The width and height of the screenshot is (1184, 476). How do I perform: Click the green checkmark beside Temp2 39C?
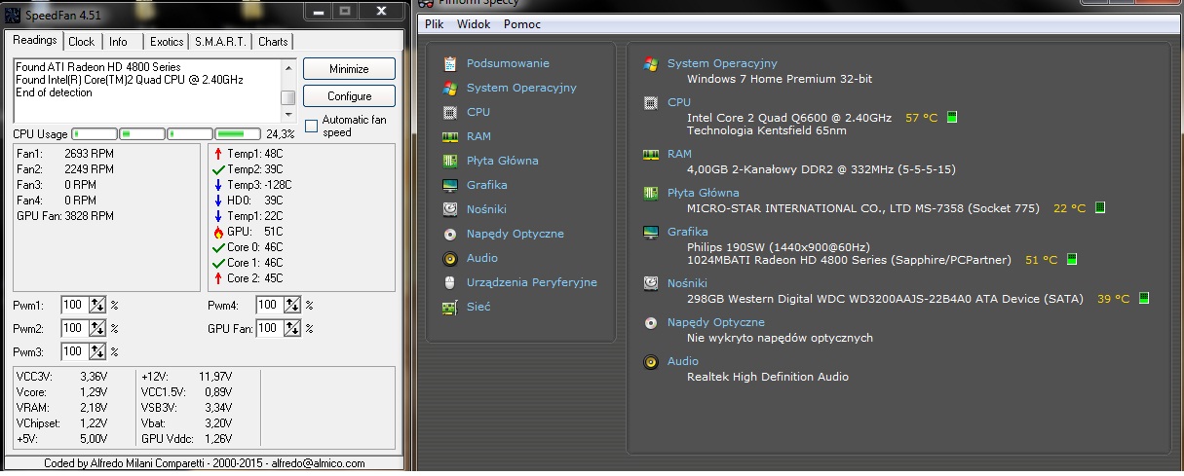tap(217, 169)
